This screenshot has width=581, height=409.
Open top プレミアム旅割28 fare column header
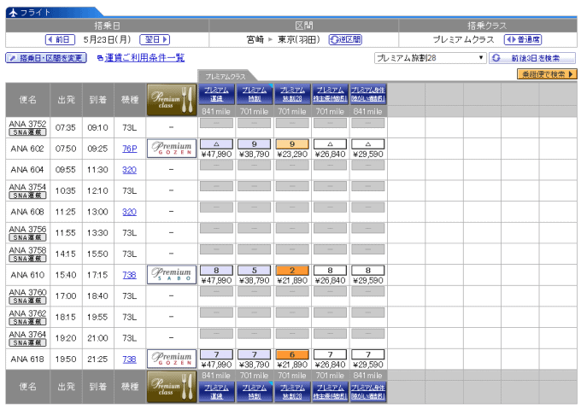[x=292, y=95]
